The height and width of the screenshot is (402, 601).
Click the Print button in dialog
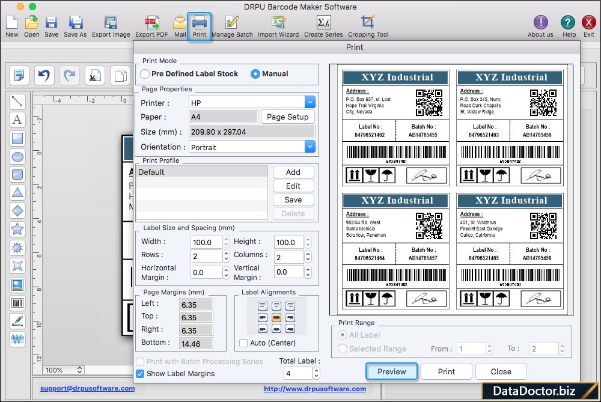[x=446, y=371]
